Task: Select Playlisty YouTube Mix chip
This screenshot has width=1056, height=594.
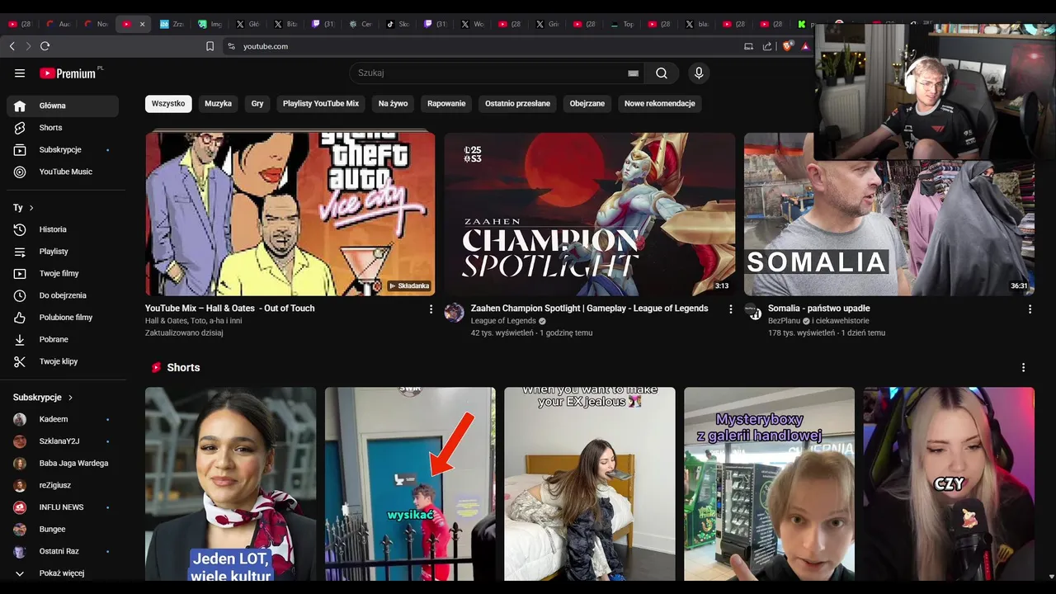Action: (x=321, y=104)
